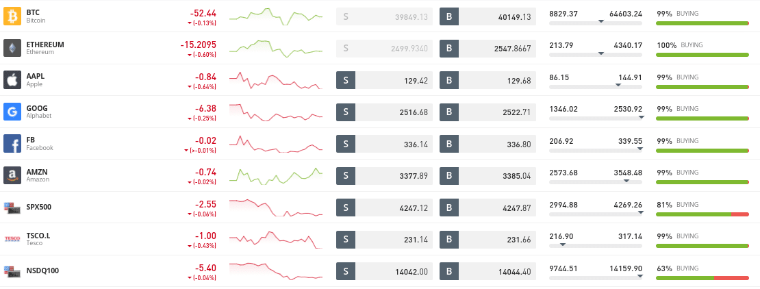Open the ETHEREUM price chart thumbnail
Viewport: 760px width, 289px height.
point(276,49)
